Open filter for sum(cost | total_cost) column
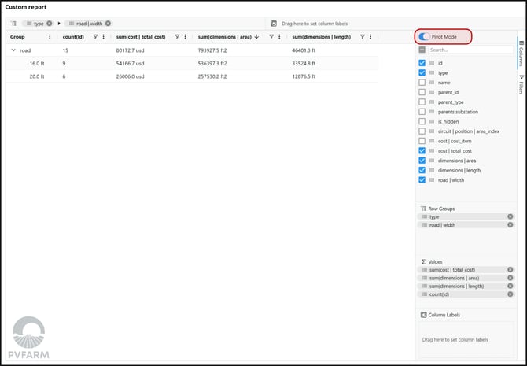The image size is (527, 366). click(177, 37)
